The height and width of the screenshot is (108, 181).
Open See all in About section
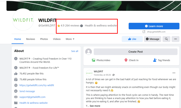coord(75,51)
